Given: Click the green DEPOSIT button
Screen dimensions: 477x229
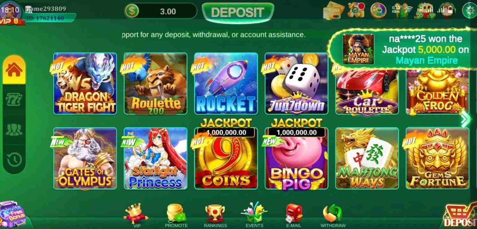Looking at the screenshot, I should 238,13.
